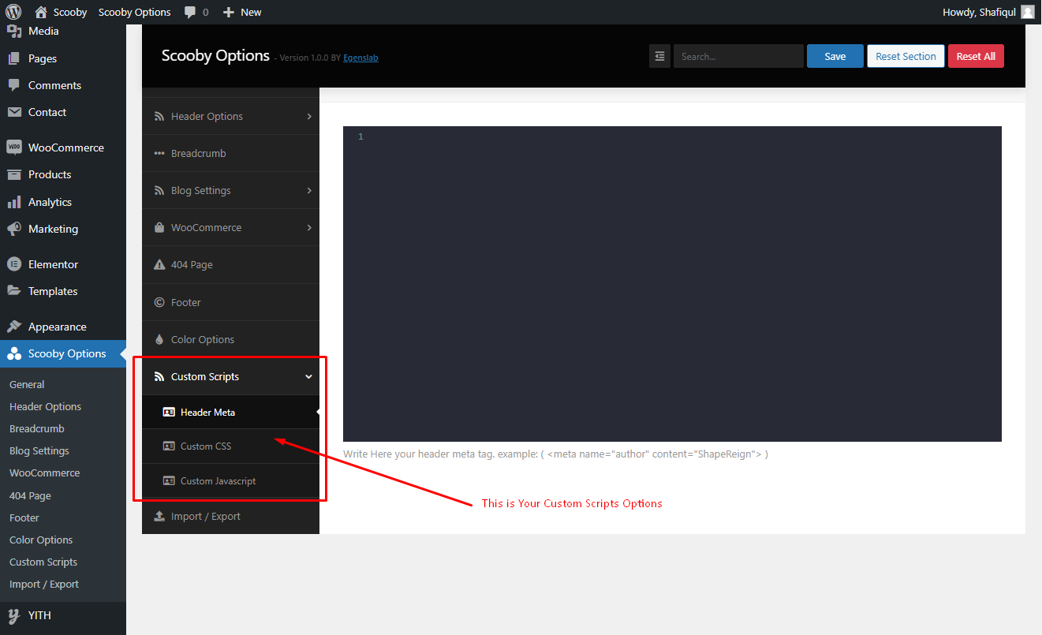
Task: Click inside the header meta code editor
Action: click(672, 284)
